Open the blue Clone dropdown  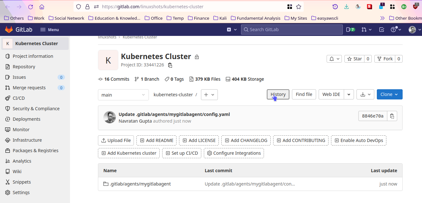(x=389, y=94)
